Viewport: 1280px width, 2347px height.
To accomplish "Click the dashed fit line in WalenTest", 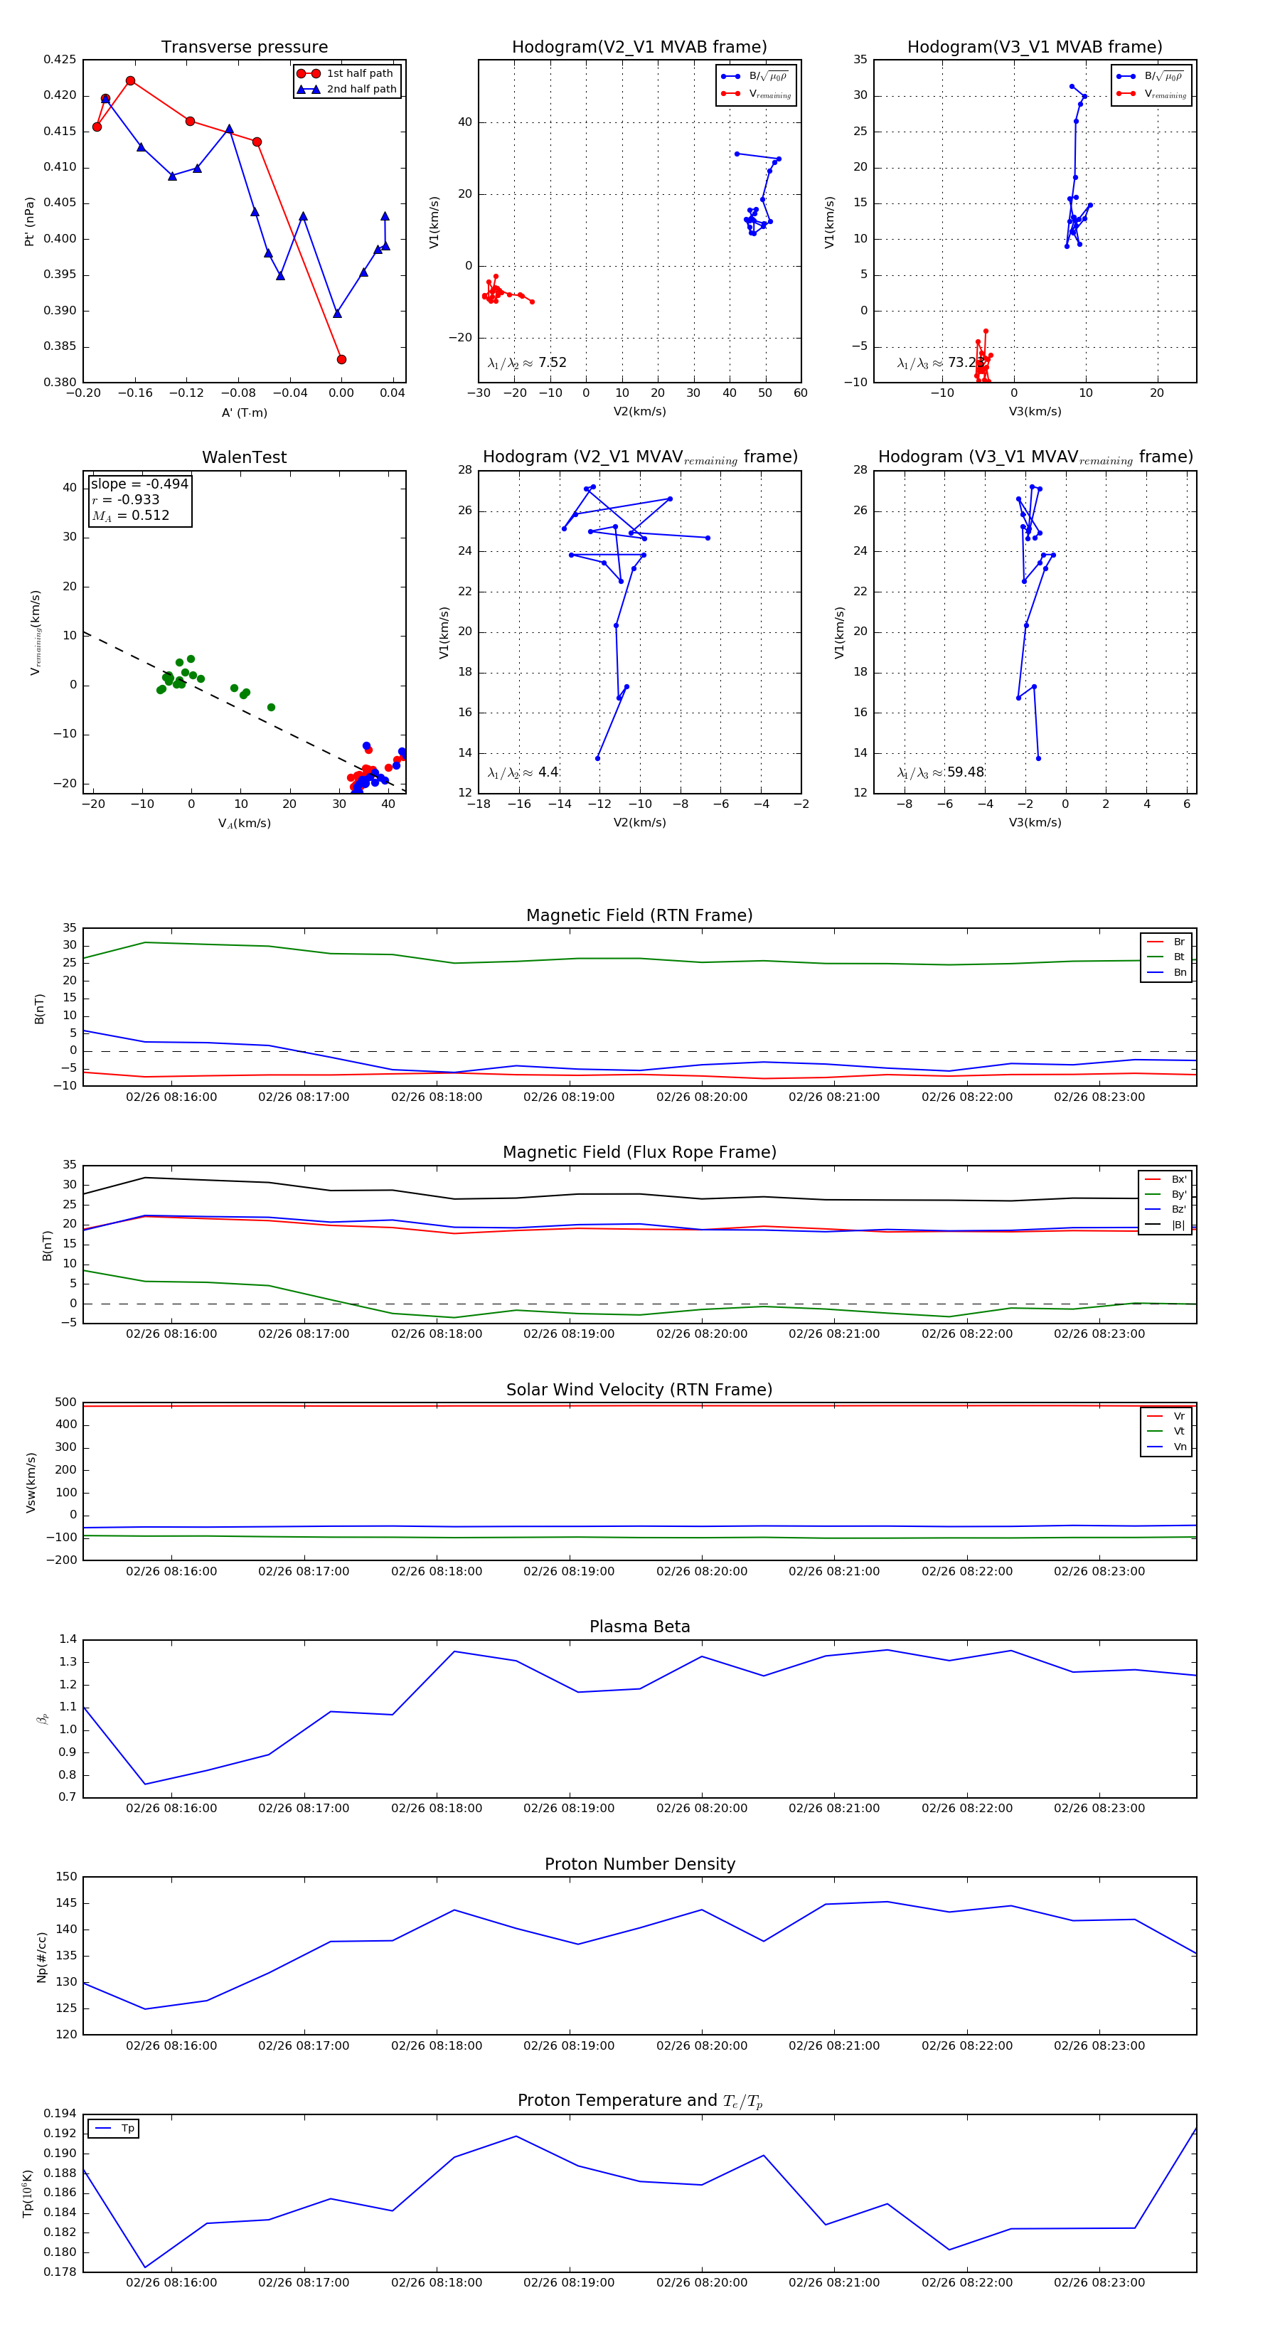I will [x=244, y=712].
